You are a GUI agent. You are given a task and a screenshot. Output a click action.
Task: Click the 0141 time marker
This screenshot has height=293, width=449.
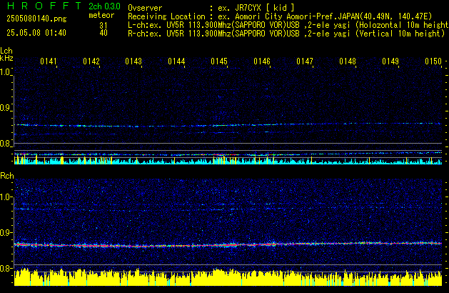click(49, 61)
